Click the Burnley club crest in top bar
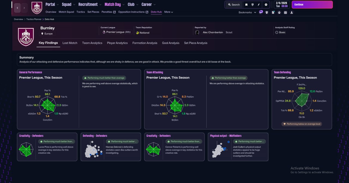The height and width of the screenshot is (183, 349). pyautogui.click(x=37, y=8)
